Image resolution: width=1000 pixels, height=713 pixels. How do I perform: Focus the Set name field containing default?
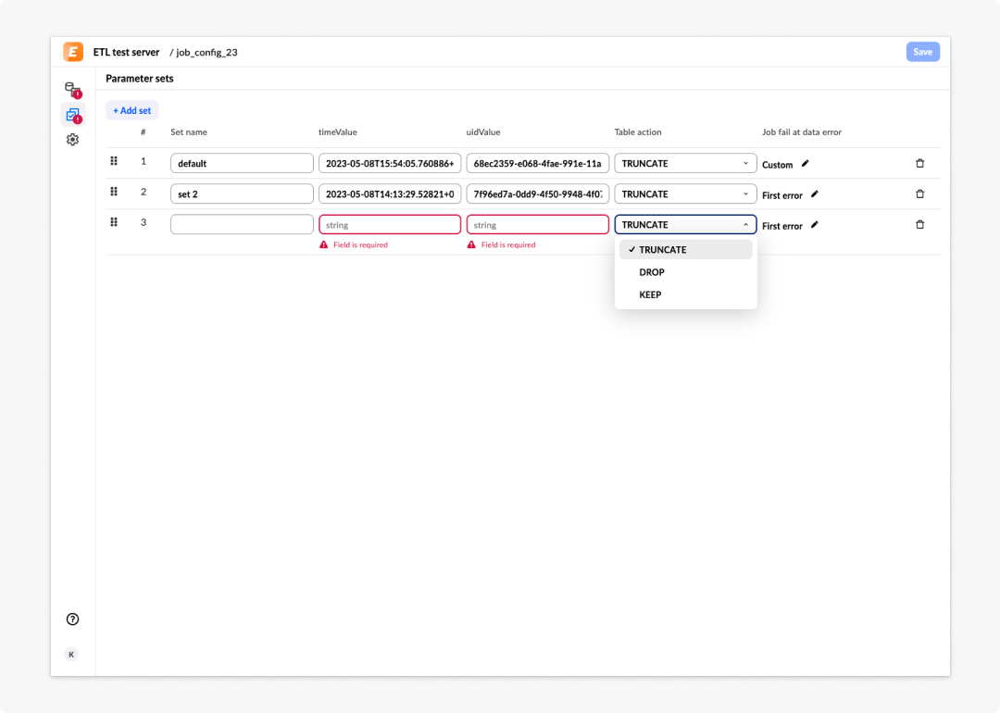[242, 163]
